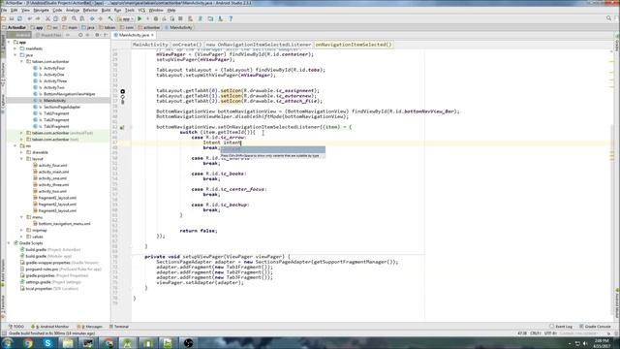Collapse the layout folder
This screenshot has height=349, width=620.
point(21,159)
